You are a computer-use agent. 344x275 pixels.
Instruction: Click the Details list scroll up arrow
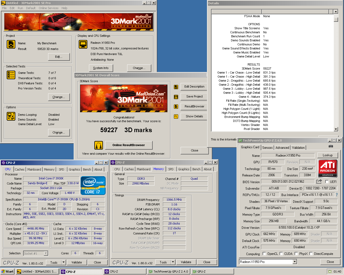[336, 12]
